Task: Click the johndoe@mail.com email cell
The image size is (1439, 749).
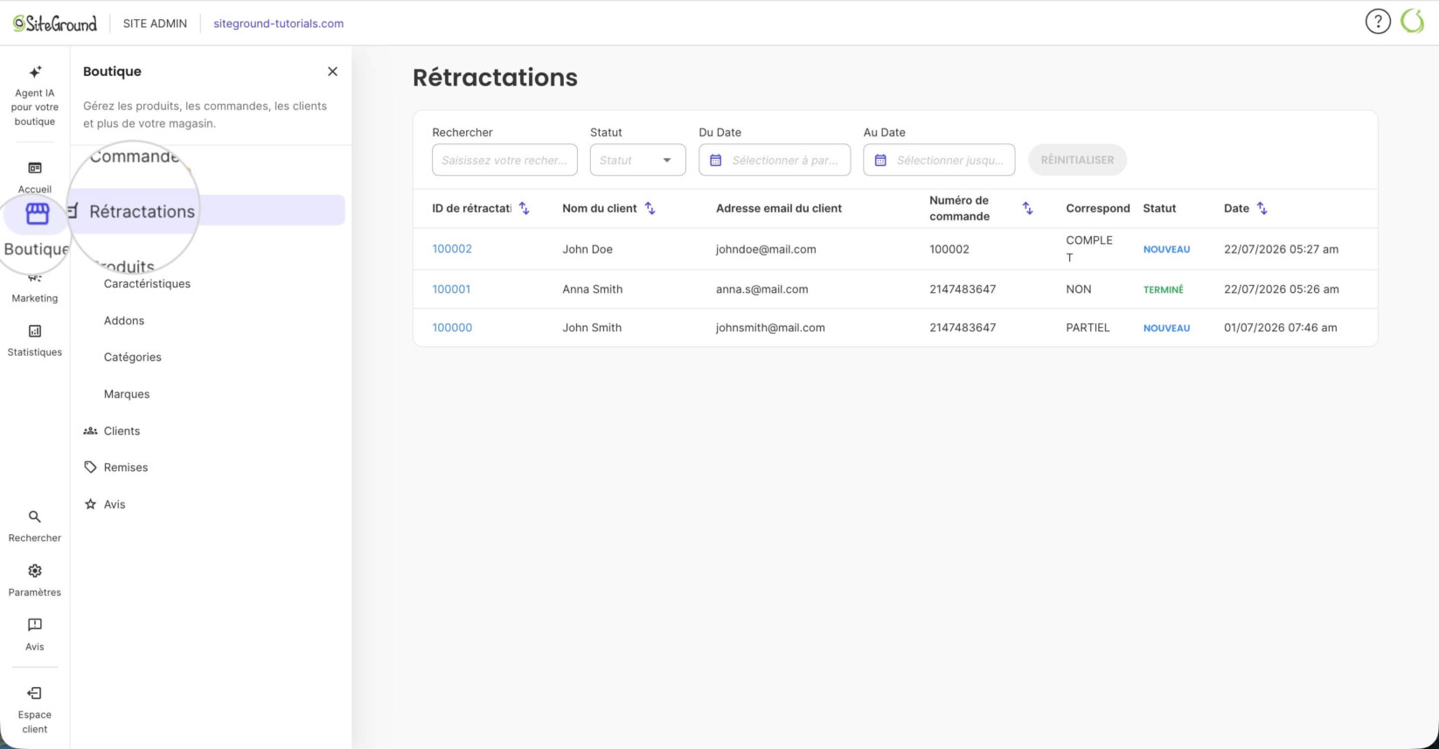Action: [x=766, y=249]
